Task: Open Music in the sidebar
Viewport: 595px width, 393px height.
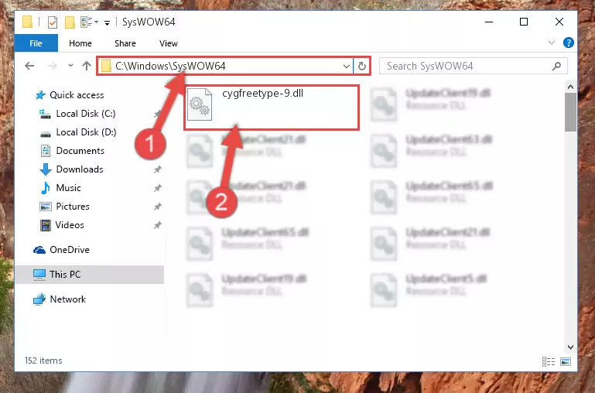Action: (x=68, y=188)
